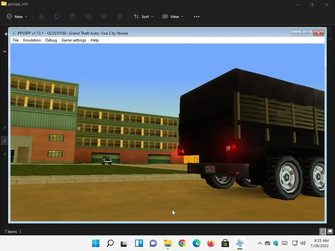Image resolution: width=335 pixels, height=251 pixels.
Task: Click the Copy icon in Explorer toolbar
Action: point(57,16)
